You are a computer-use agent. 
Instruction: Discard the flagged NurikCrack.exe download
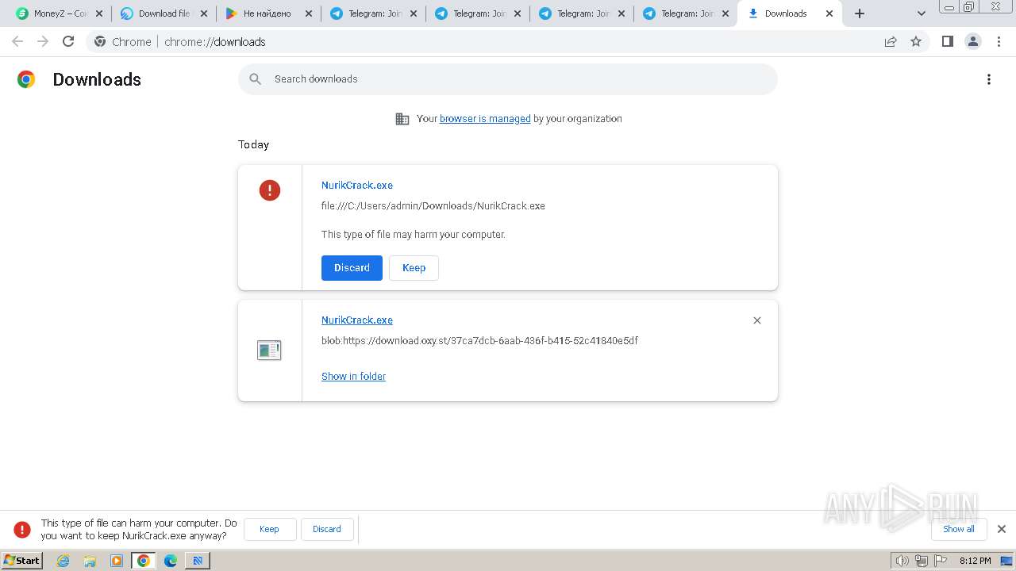tap(352, 268)
